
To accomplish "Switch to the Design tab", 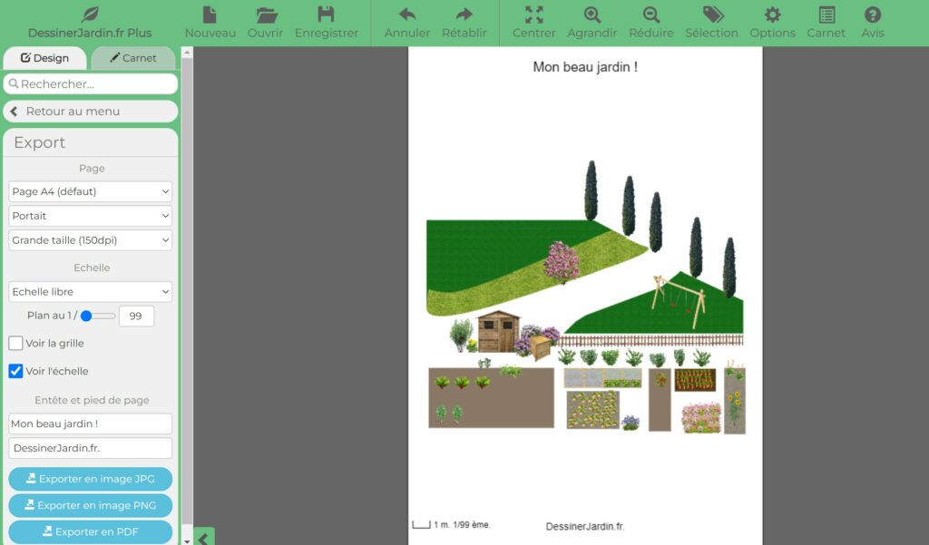I will coord(45,58).
